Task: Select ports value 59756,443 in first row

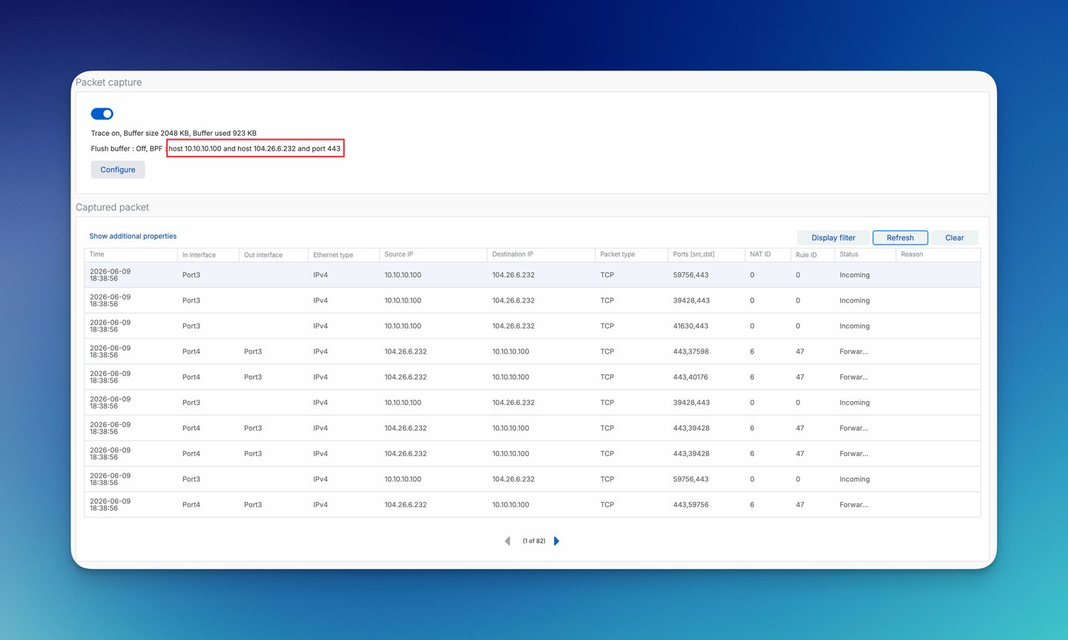Action: click(690, 275)
